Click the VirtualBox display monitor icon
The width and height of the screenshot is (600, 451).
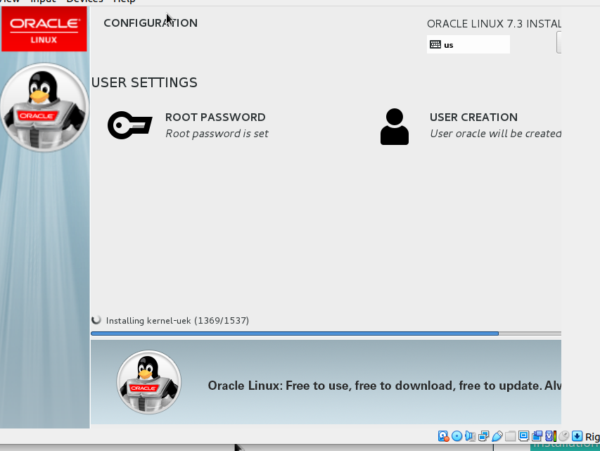click(523, 436)
